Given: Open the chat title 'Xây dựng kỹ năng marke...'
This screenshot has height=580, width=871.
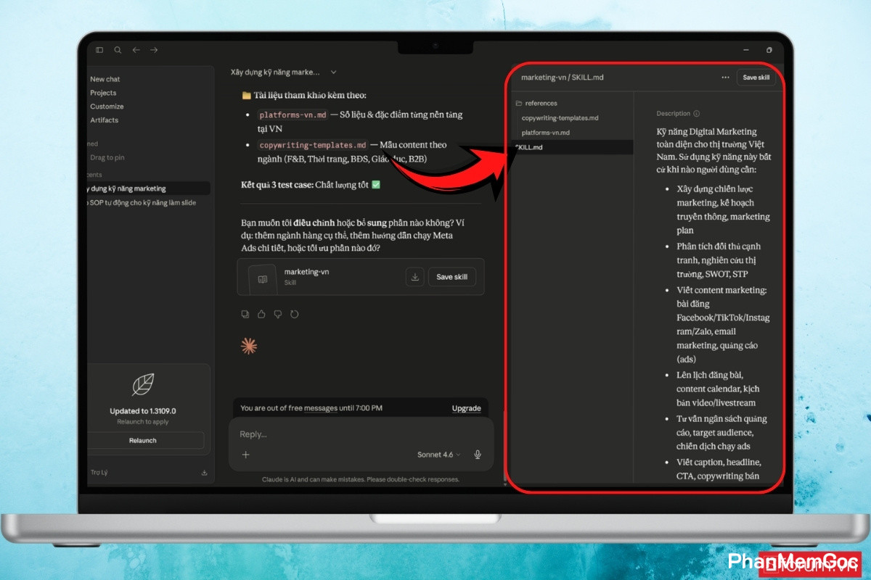Looking at the screenshot, I should [x=275, y=72].
